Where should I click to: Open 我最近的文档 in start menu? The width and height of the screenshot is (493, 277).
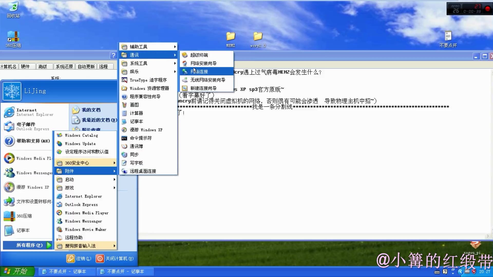coord(94,120)
